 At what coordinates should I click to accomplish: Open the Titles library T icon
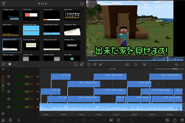pyautogui.click(x=4, y=4)
